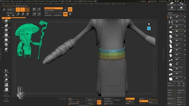The width and height of the screenshot is (189, 106).
Task: Click the Store Cam button
Action: (11, 13)
